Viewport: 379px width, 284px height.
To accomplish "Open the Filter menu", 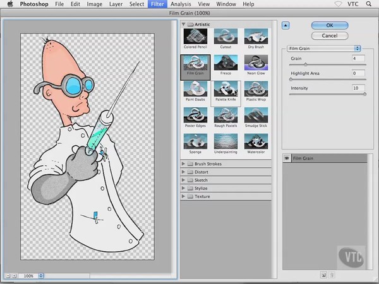I will (x=157, y=4).
